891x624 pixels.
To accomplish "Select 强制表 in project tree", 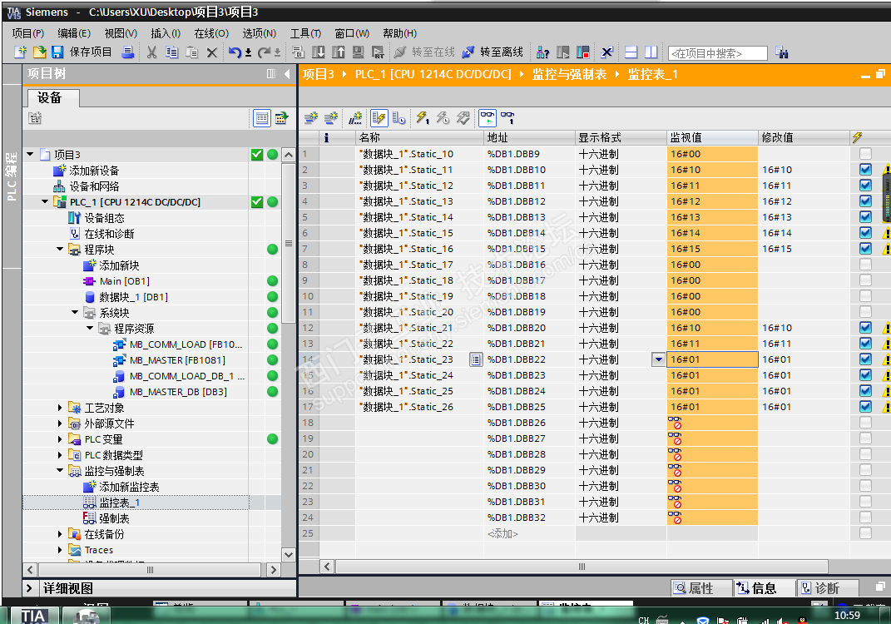I will pos(114,518).
